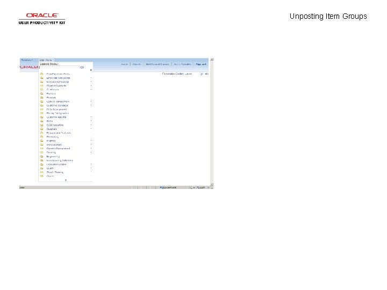This screenshot has width=387, height=290.
Task: Click folder icon beside Customer Returns
Action: [x=42, y=117]
